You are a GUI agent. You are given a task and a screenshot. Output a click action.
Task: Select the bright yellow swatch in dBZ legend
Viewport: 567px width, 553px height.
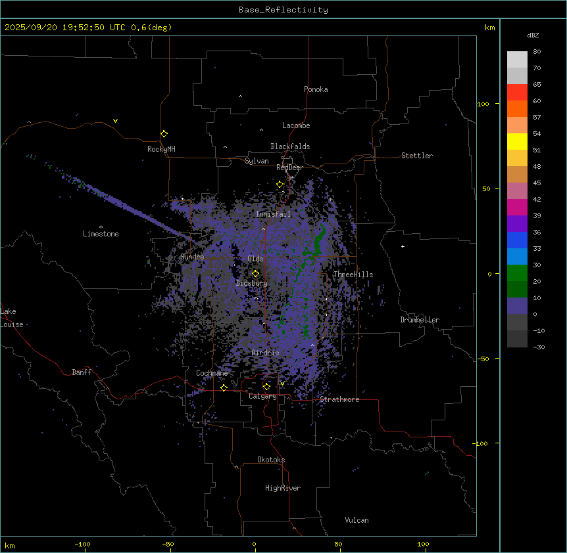[x=517, y=141]
